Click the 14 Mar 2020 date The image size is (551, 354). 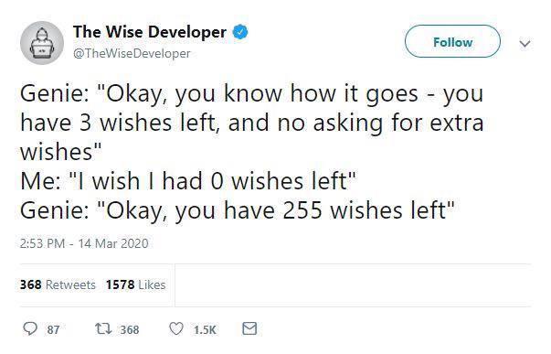pyautogui.click(x=113, y=243)
